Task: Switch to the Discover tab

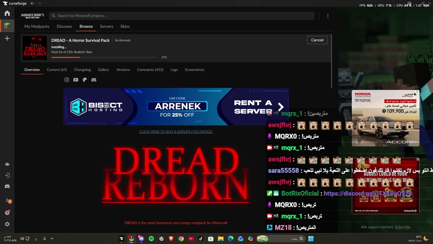Action: [x=65, y=26]
